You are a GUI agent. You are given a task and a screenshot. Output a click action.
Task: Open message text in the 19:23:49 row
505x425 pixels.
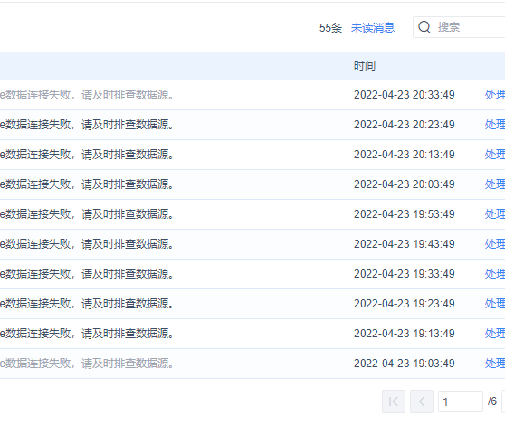pos(87,304)
